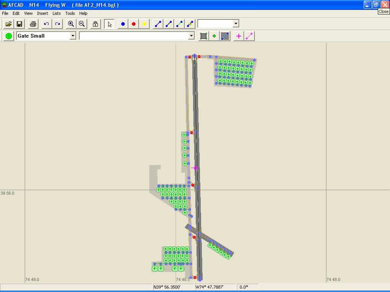This screenshot has width=390, height=292.
Task: Open the dropdown beside the link tools
Action: (x=236, y=24)
